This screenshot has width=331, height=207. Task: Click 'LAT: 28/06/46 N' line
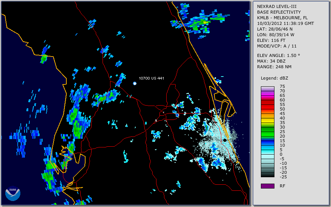pos(274,29)
